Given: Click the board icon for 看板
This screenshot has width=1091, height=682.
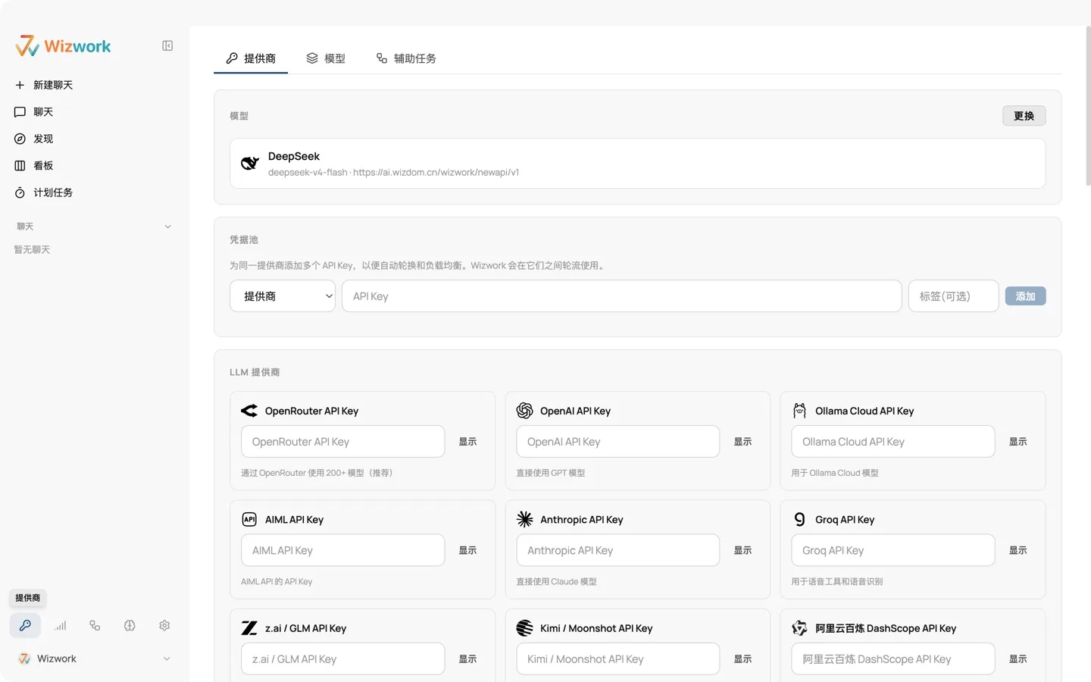Looking at the screenshot, I should point(20,165).
